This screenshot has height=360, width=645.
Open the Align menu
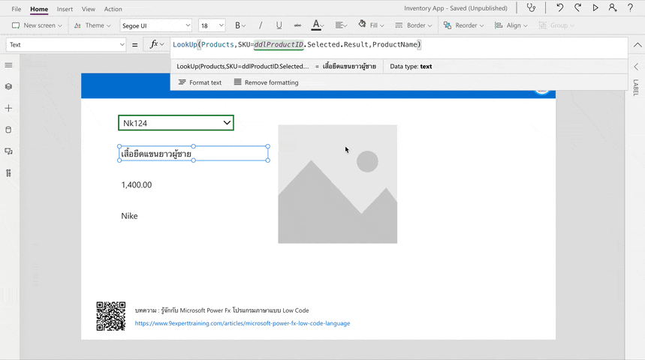click(511, 25)
